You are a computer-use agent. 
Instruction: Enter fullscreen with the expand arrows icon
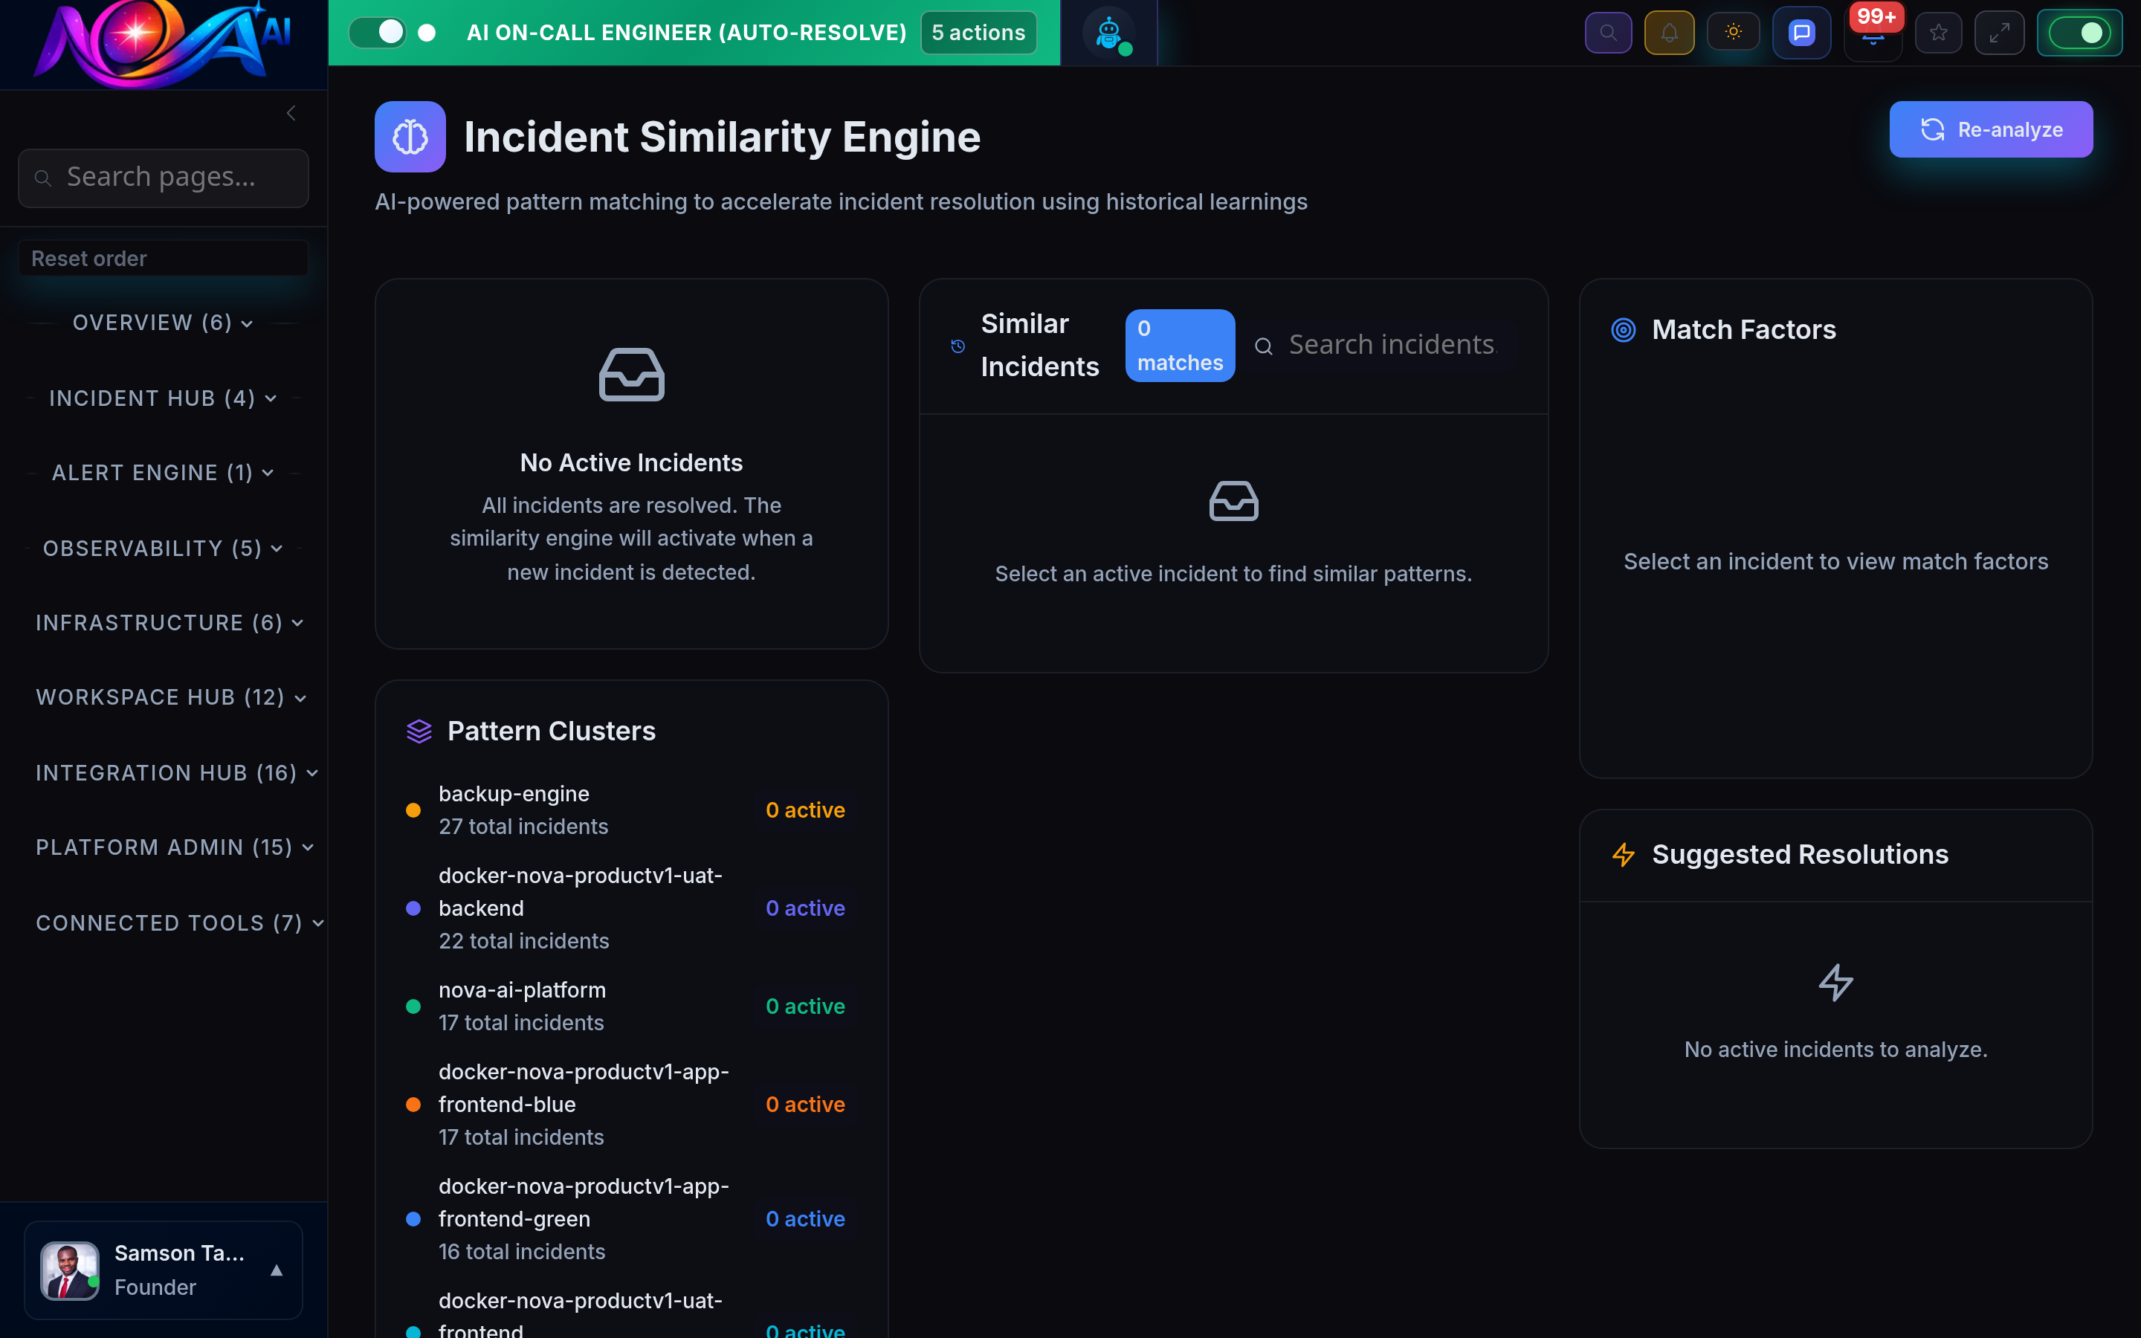point(2000,32)
